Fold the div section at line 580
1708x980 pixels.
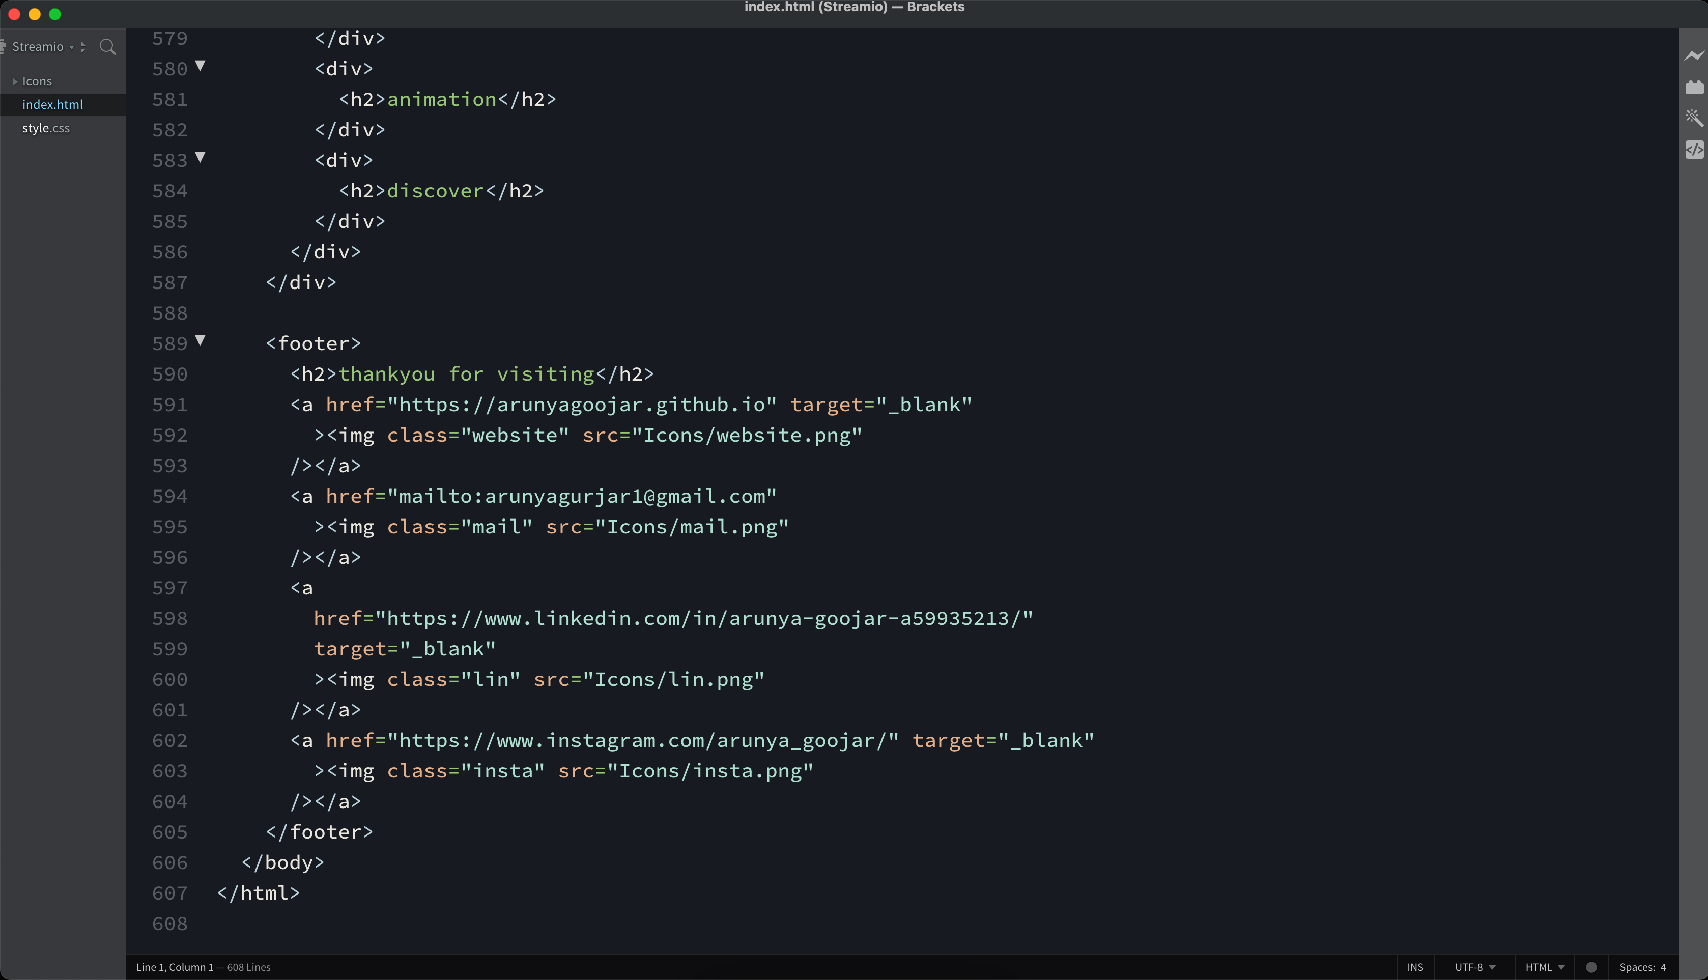(200, 67)
